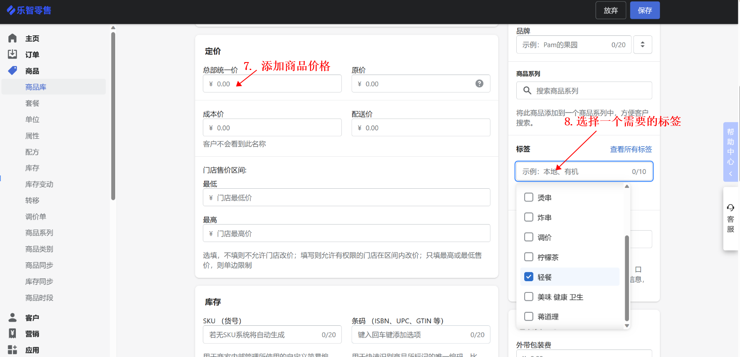The height and width of the screenshot is (357, 740).
Task: Tick the 蒋道理 tag checkbox
Action: 529,316
